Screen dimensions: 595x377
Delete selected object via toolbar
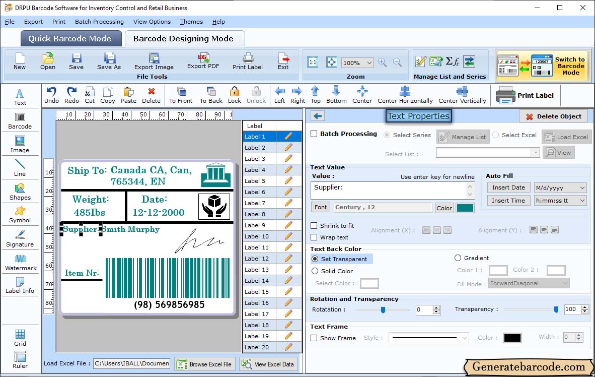(151, 95)
